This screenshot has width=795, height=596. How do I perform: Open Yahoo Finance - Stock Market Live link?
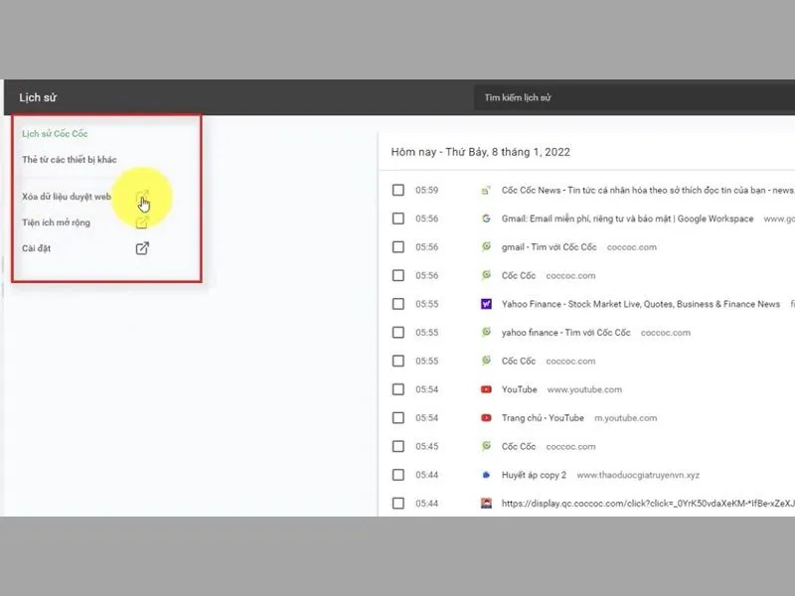(640, 304)
